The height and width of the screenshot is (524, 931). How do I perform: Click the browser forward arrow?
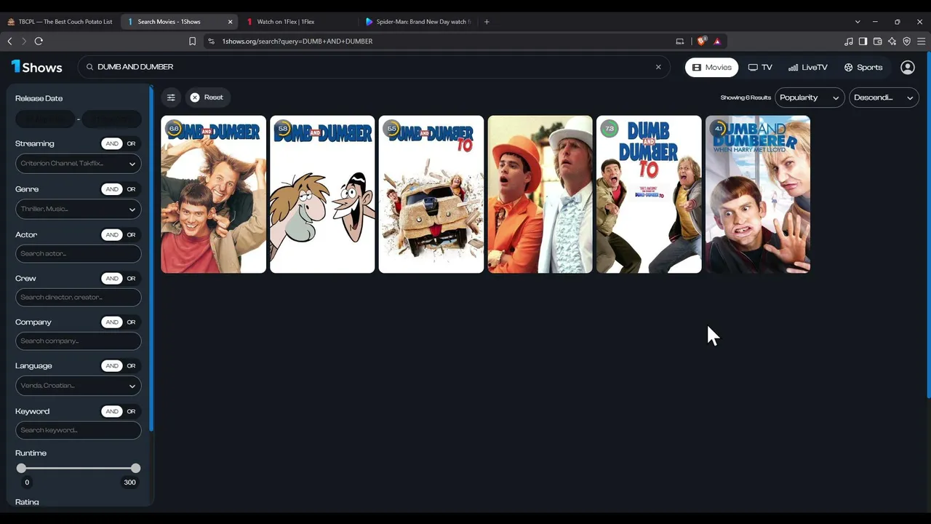pyautogui.click(x=24, y=41)
